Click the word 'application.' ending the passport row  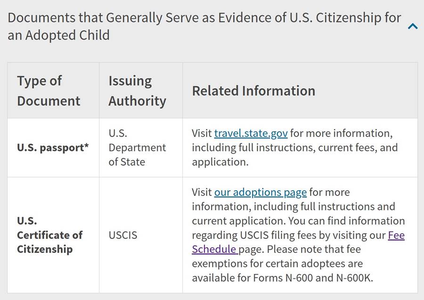tap(220, 162)
